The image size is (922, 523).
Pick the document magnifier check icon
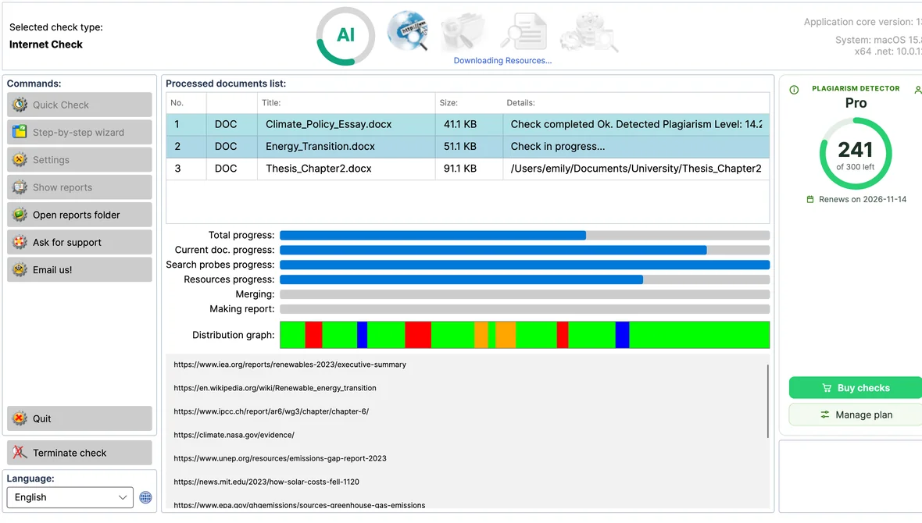524,32
